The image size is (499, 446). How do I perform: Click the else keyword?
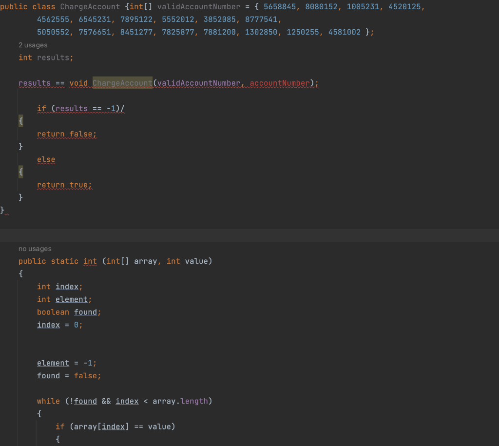[x=46, y=159]
